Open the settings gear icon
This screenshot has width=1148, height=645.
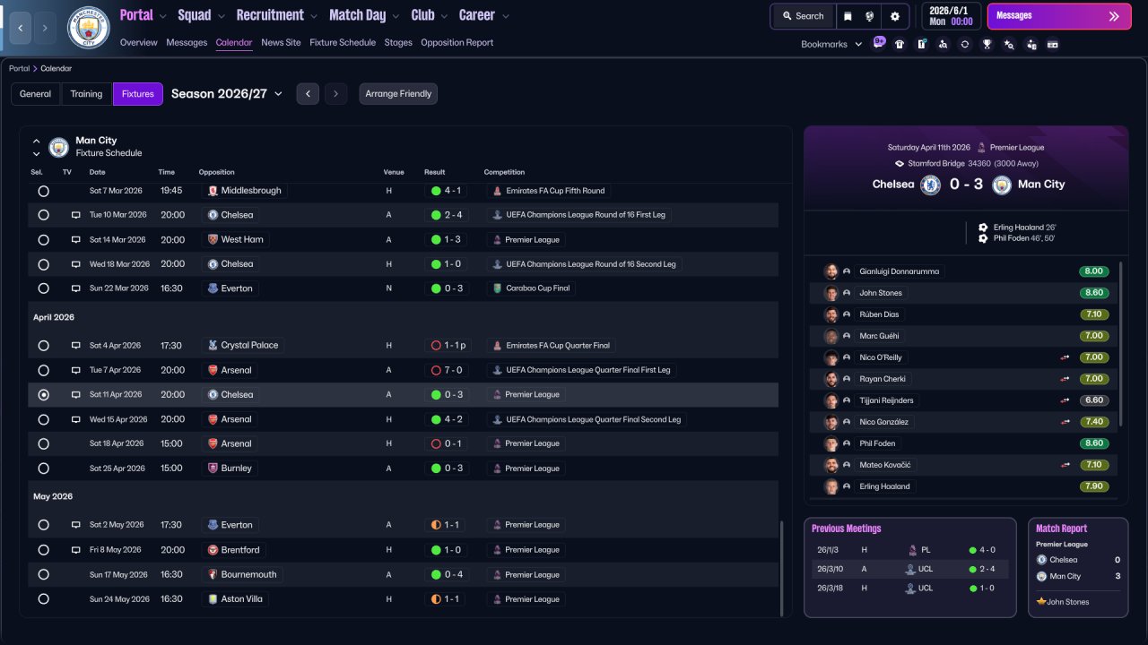tap(895, 16)
